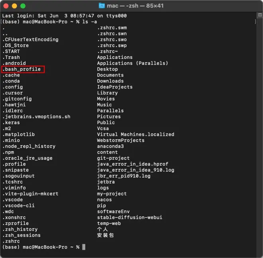Click the '.npm' entry
This screenshot has height=258, width=263.
(8, 152)
